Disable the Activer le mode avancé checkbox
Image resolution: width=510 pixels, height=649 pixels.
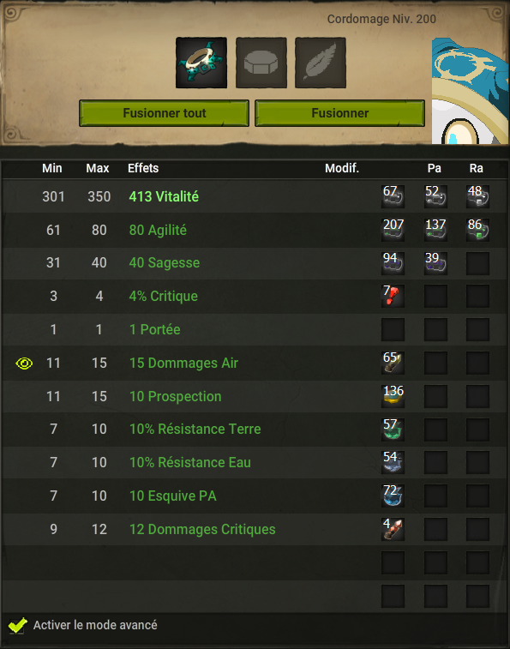17,625
